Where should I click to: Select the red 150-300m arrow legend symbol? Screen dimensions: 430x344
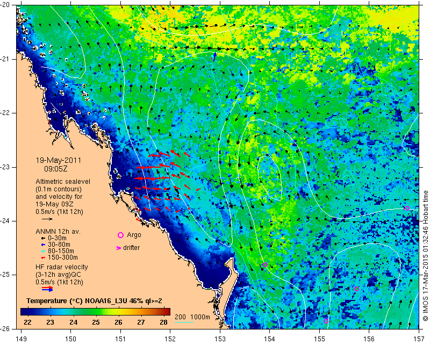[x=43, y=257]
